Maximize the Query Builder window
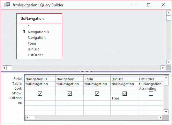This screenshot has width=172, height=125. 149,5
